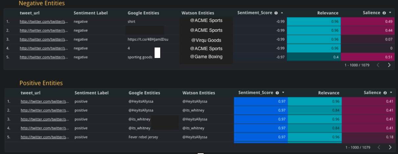
Task: Click the 0.51 Salience cell in negative table
Action: [x=367, y=57]
